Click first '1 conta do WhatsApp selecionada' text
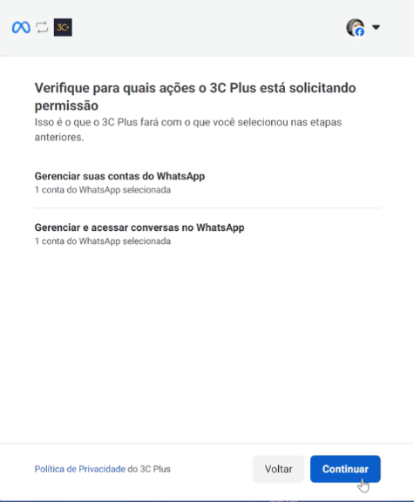Viewport: 414px width, 502px height. [x=103, y=190]
